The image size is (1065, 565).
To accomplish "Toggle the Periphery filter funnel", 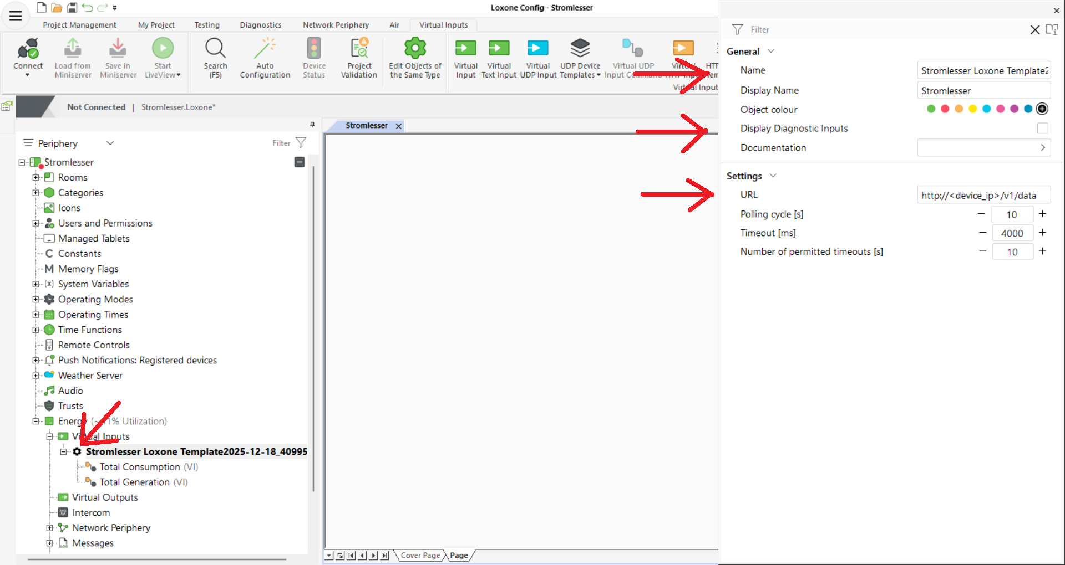I will (301, 142).
